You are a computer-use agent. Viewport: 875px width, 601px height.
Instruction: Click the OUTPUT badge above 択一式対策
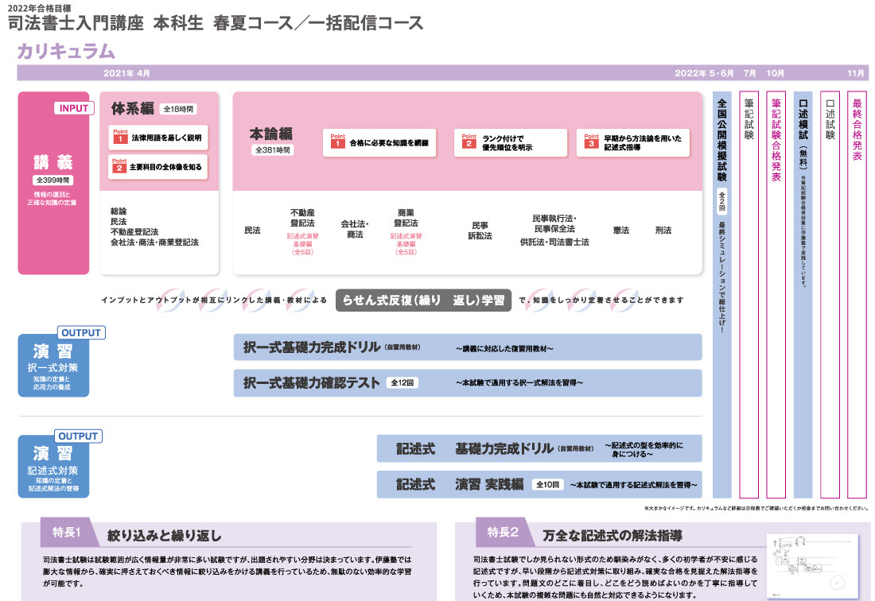click(x=80, y=333)
